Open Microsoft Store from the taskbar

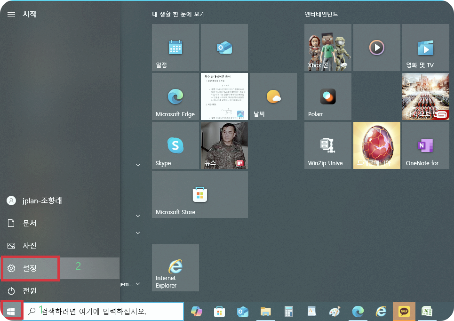pos(219,312)
